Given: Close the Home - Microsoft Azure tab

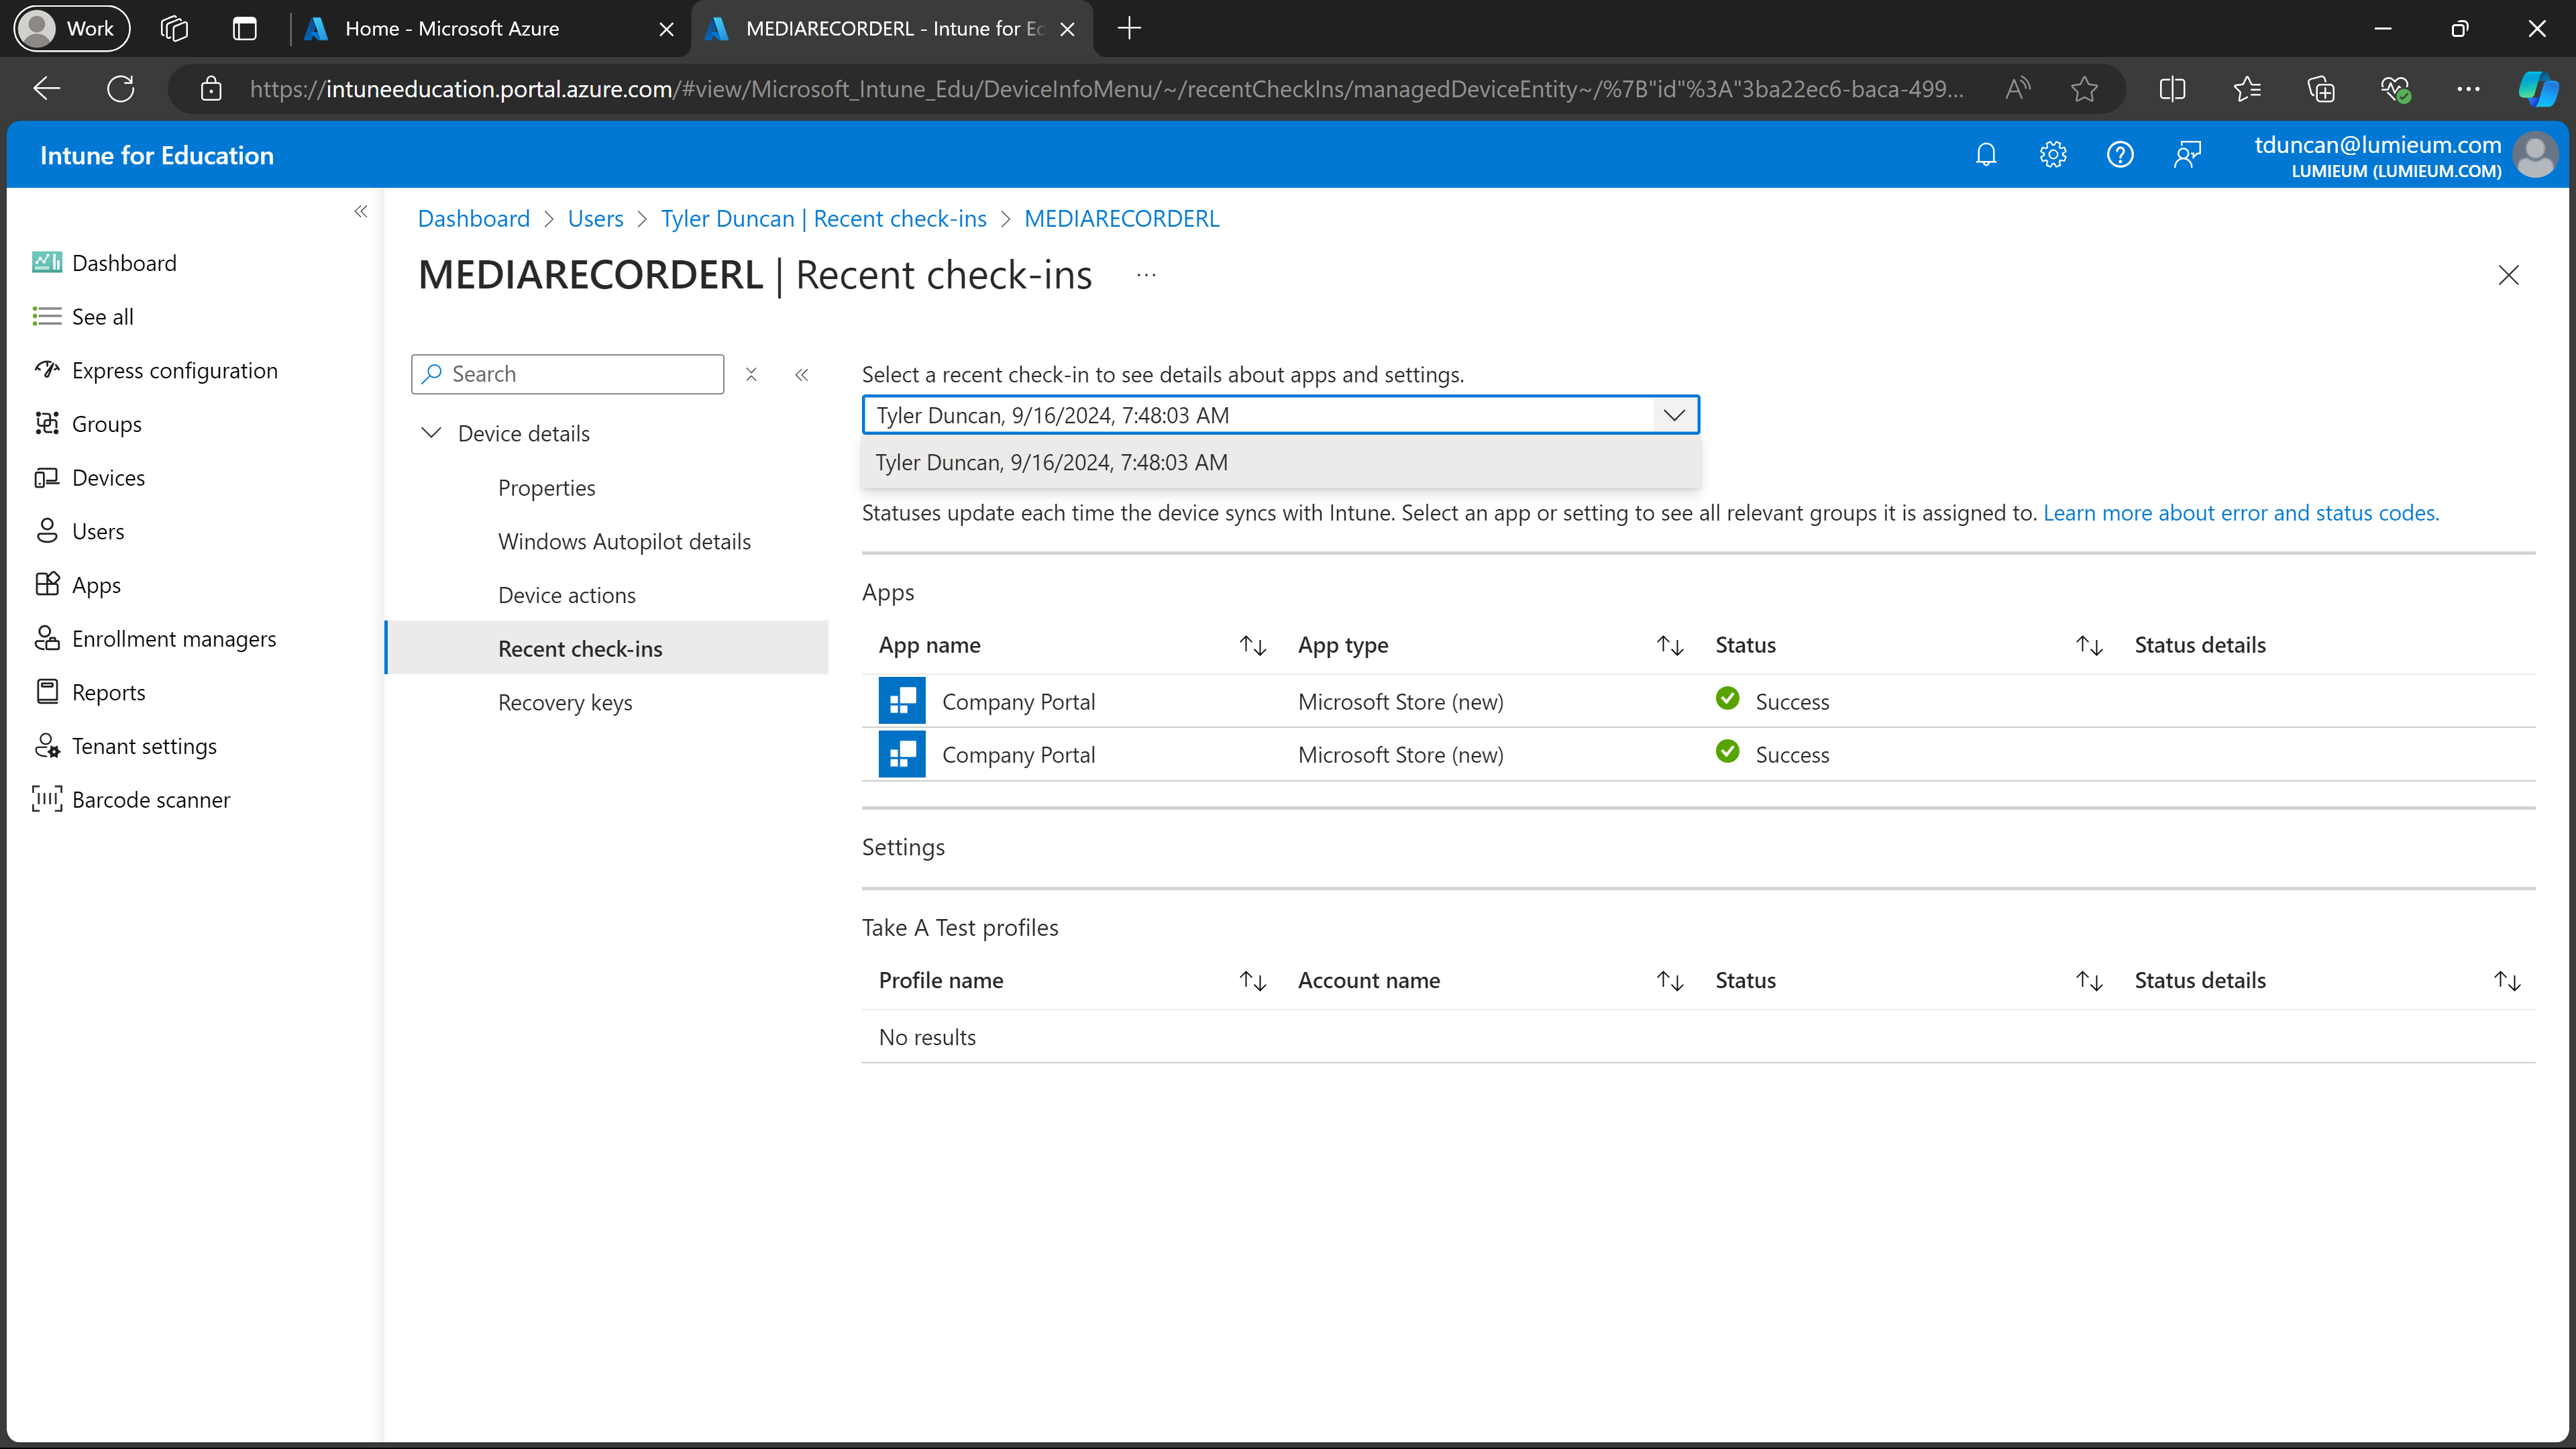Looking at the screenshot, I should pos(666,29).
